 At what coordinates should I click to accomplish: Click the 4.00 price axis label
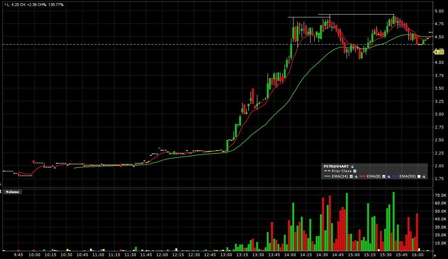point(439,62)
